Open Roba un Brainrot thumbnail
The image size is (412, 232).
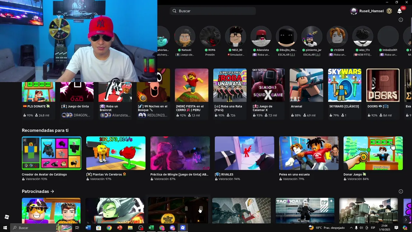click(x=115, y=92)
